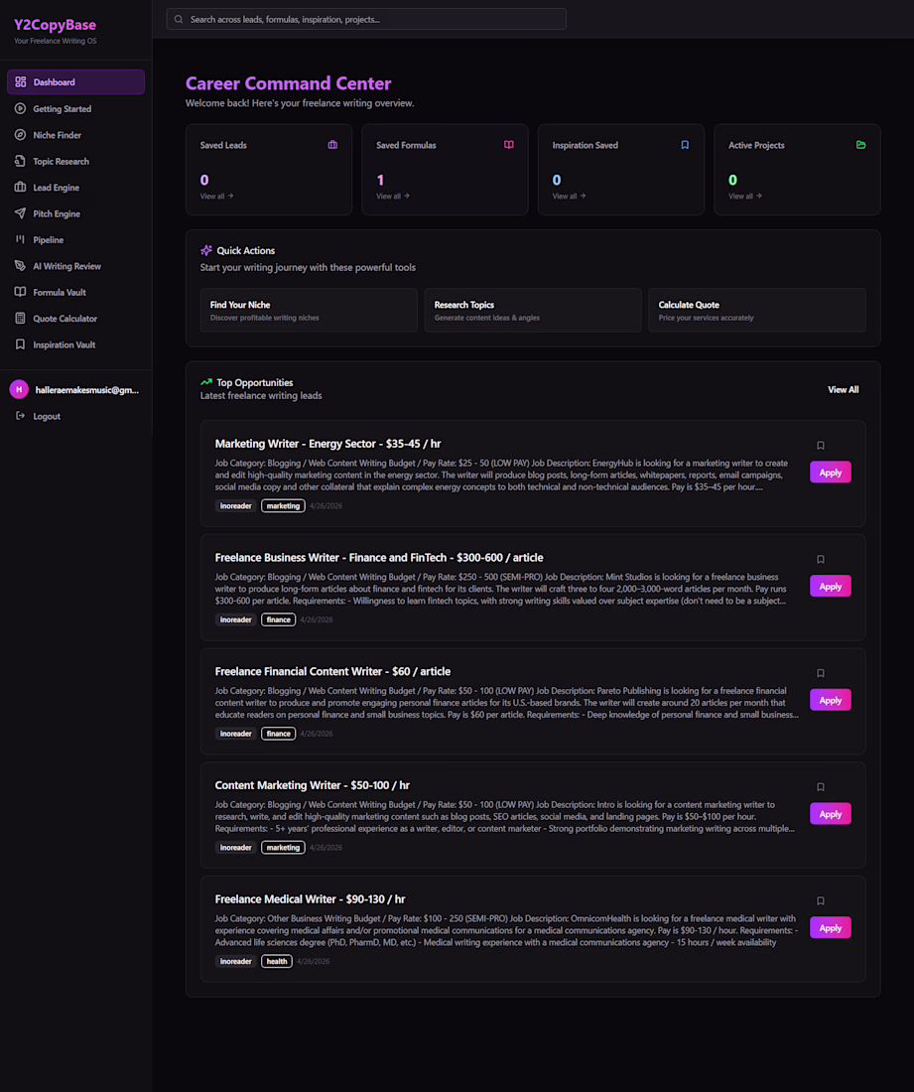Bookmark the Freelance Medical Writer lead

(x=821, y=901)
